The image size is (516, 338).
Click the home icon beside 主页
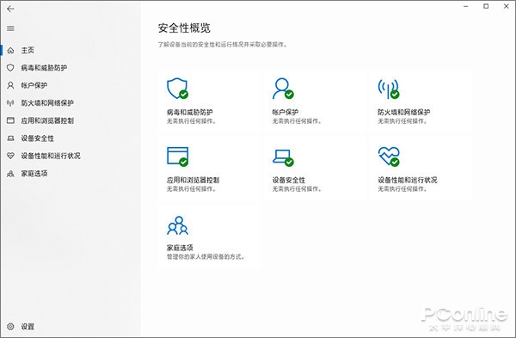coord(10,50)
